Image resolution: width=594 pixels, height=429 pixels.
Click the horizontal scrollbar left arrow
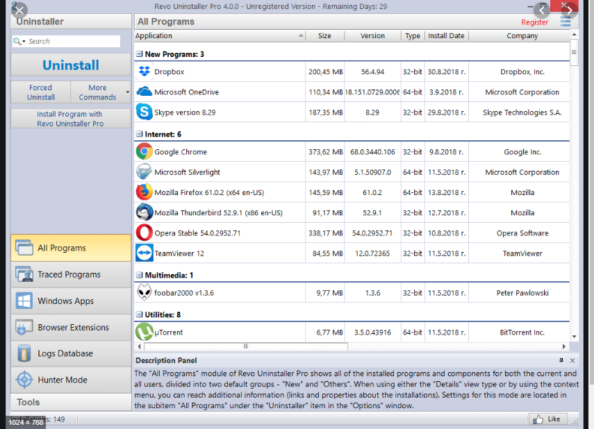pyautogui.click(x=140, y=346)
